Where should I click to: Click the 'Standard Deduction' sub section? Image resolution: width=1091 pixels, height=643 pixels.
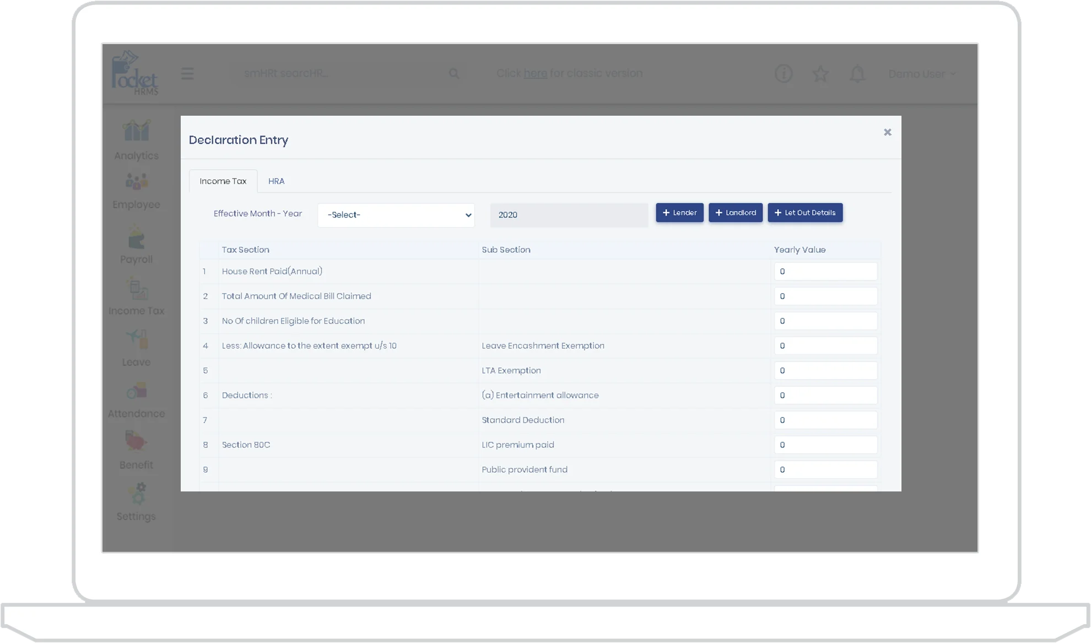point(523,420)
